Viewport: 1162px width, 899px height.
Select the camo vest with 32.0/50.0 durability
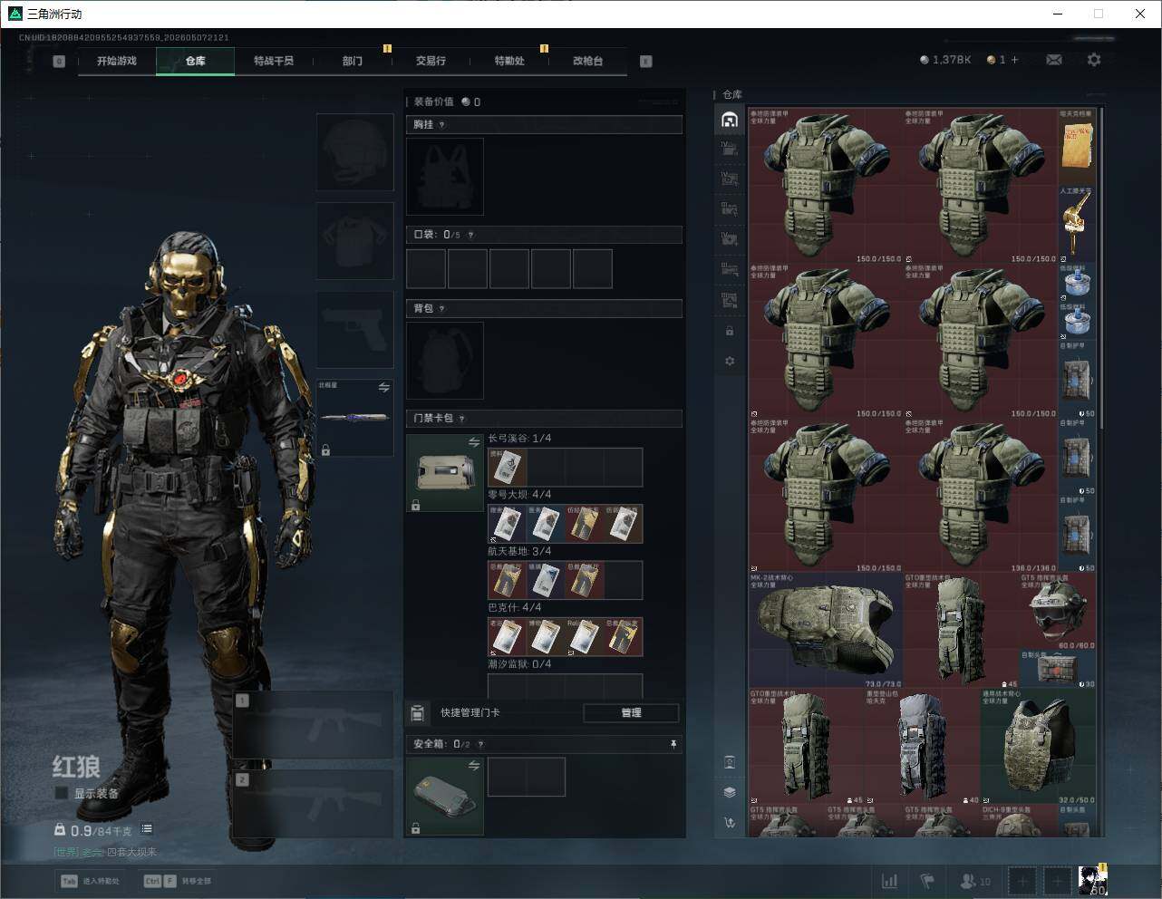pos(1039,746)
